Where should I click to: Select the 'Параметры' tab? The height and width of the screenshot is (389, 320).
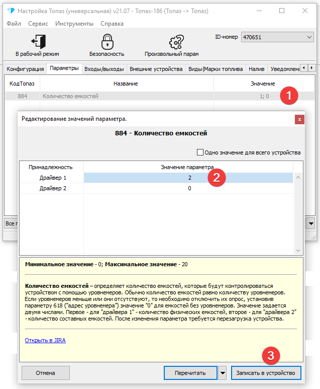(64, 68)
